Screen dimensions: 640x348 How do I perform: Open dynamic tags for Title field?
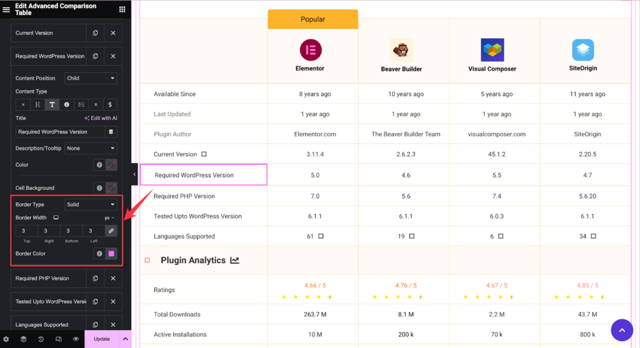point(111,132)
